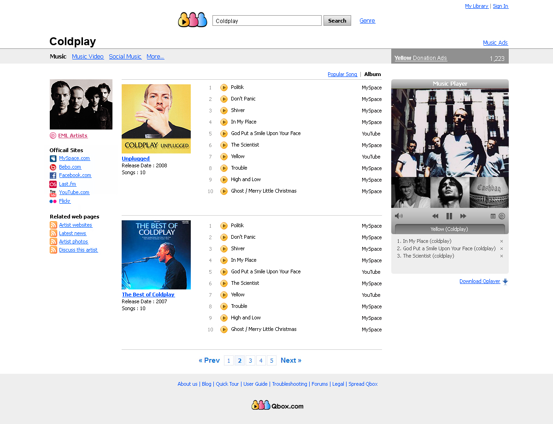Remove In My Place from the playlist
The image size is (553, 424).
[x=502, y=241]
